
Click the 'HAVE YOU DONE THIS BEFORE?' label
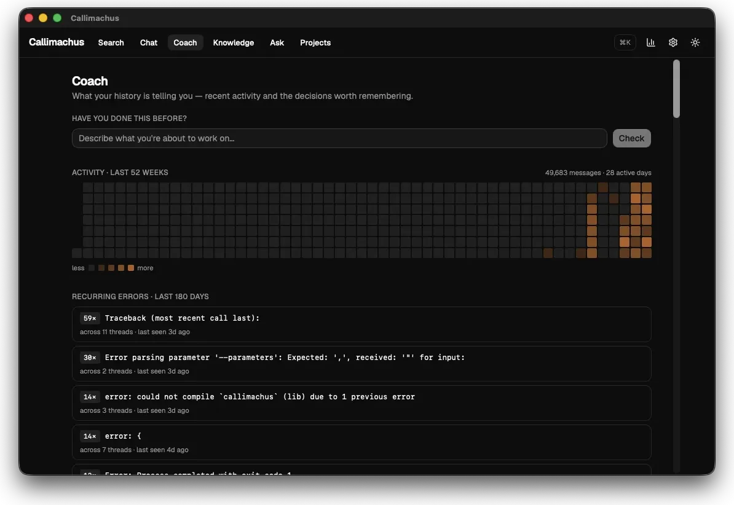coord(129,119)
